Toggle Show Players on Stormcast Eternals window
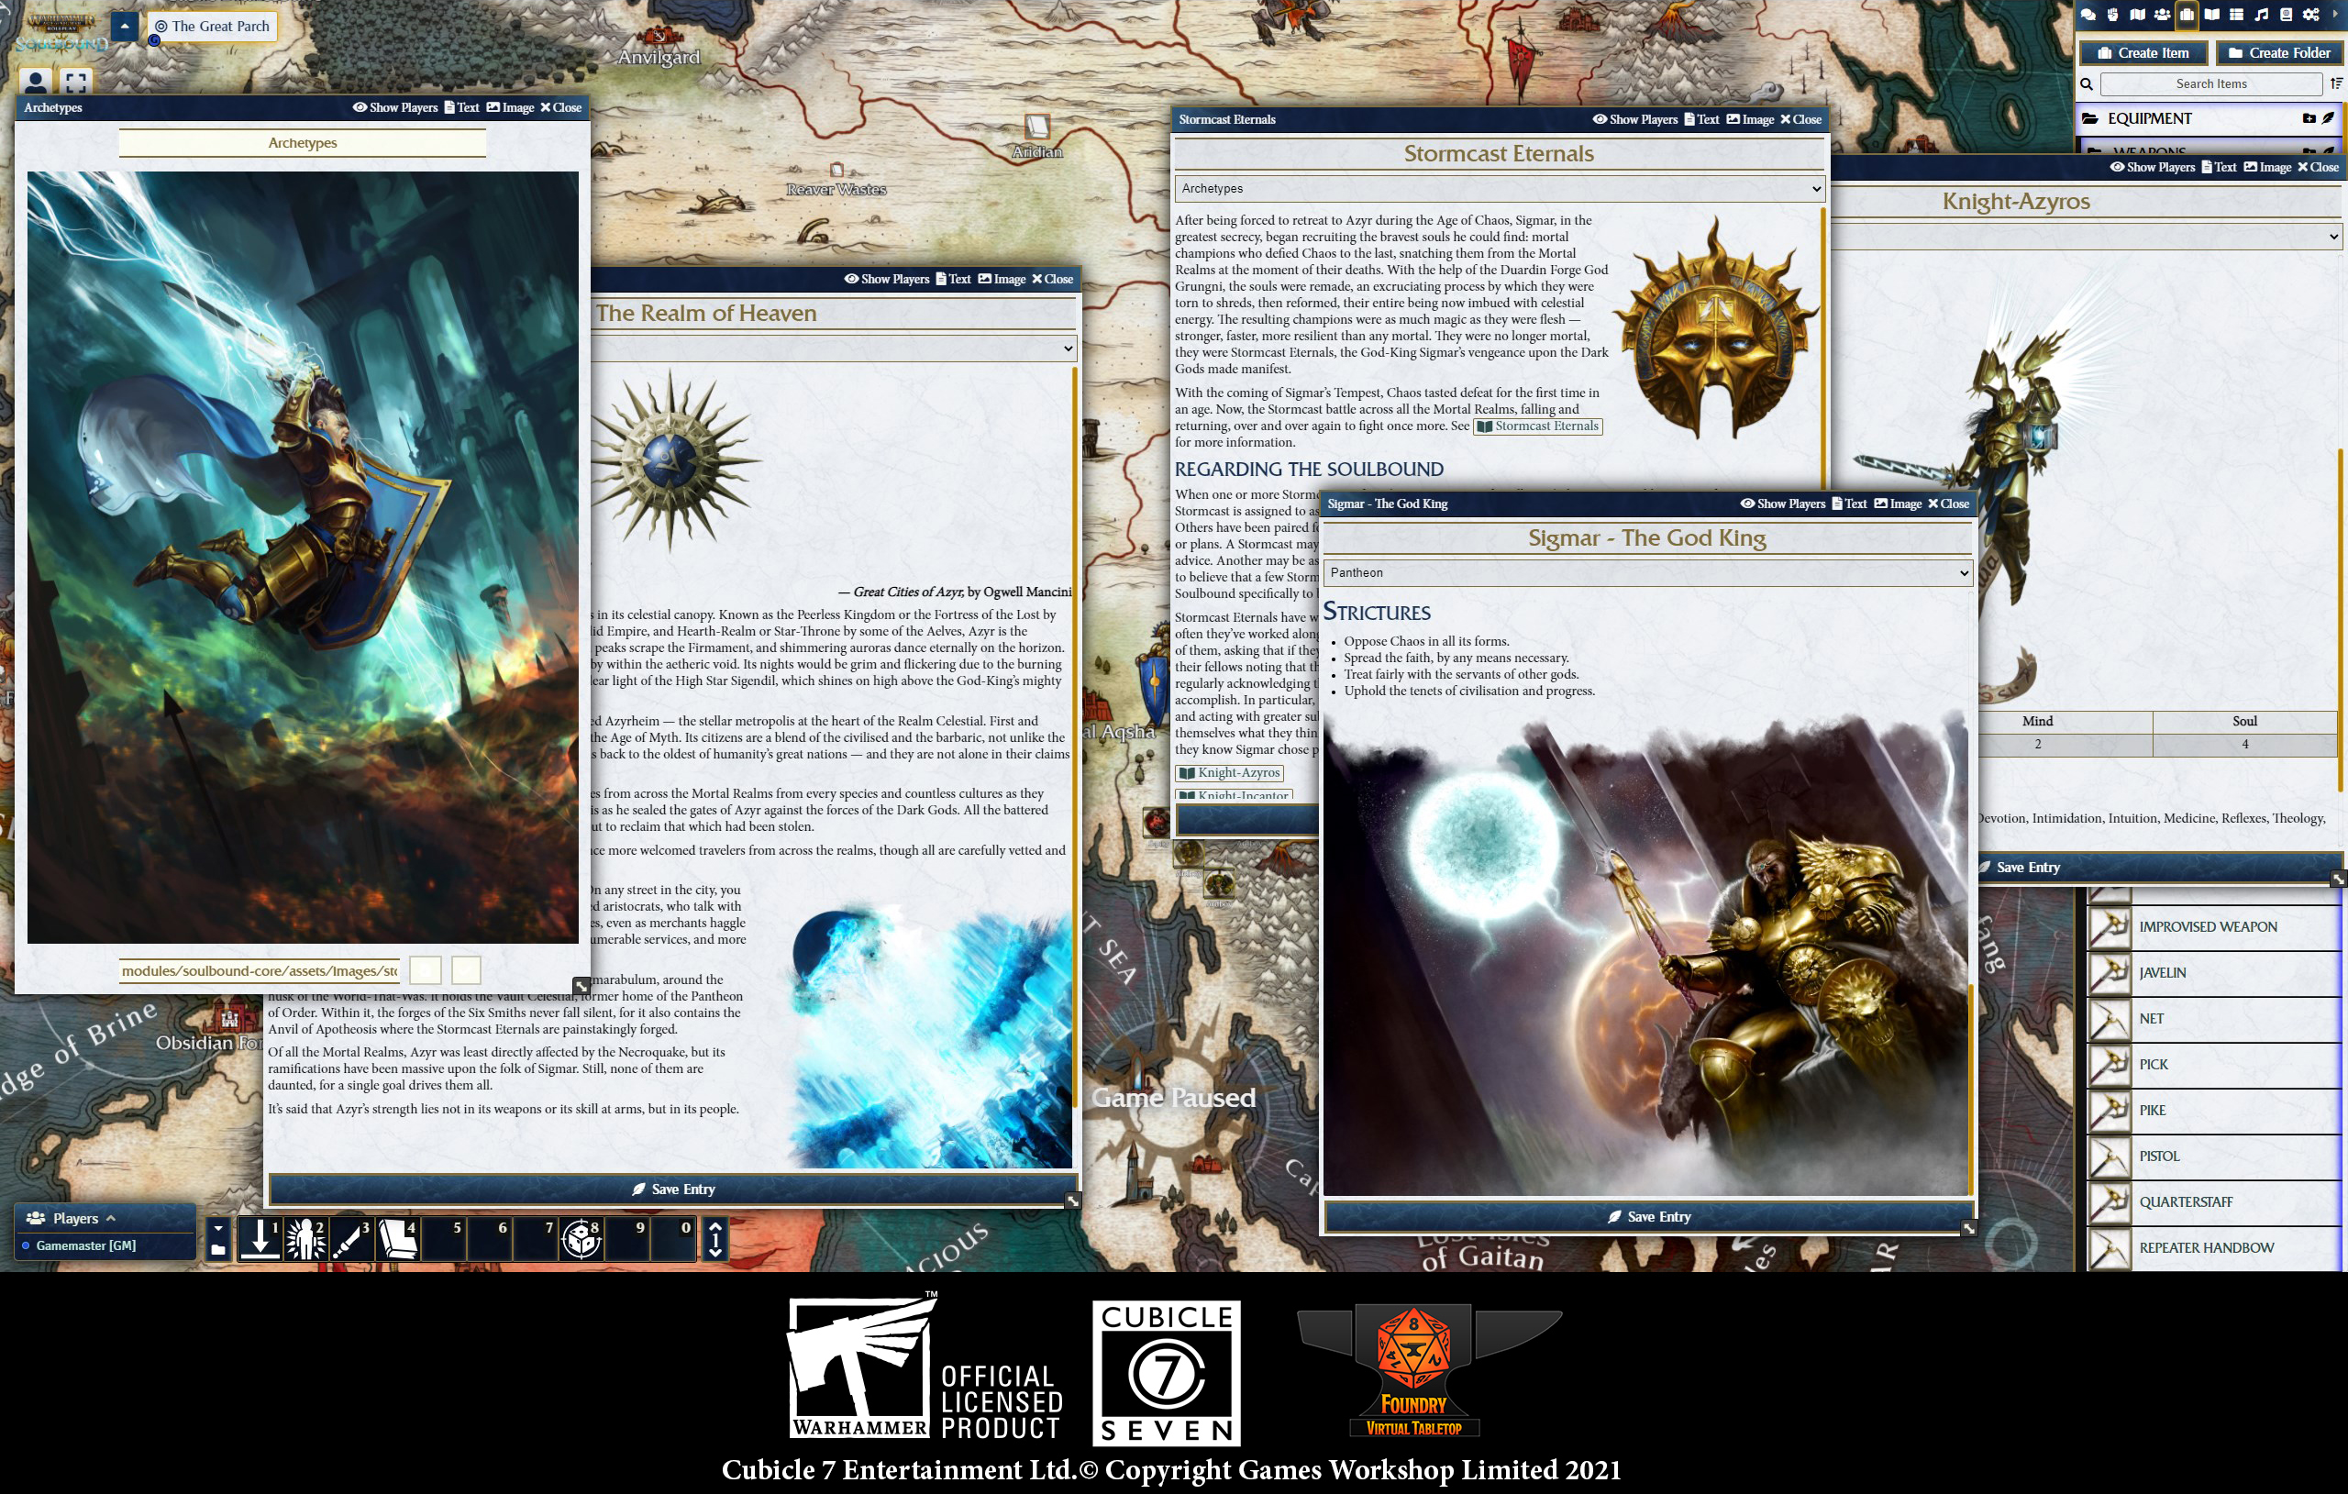Screen dimensions: 2348x1494 point(1635,119)
